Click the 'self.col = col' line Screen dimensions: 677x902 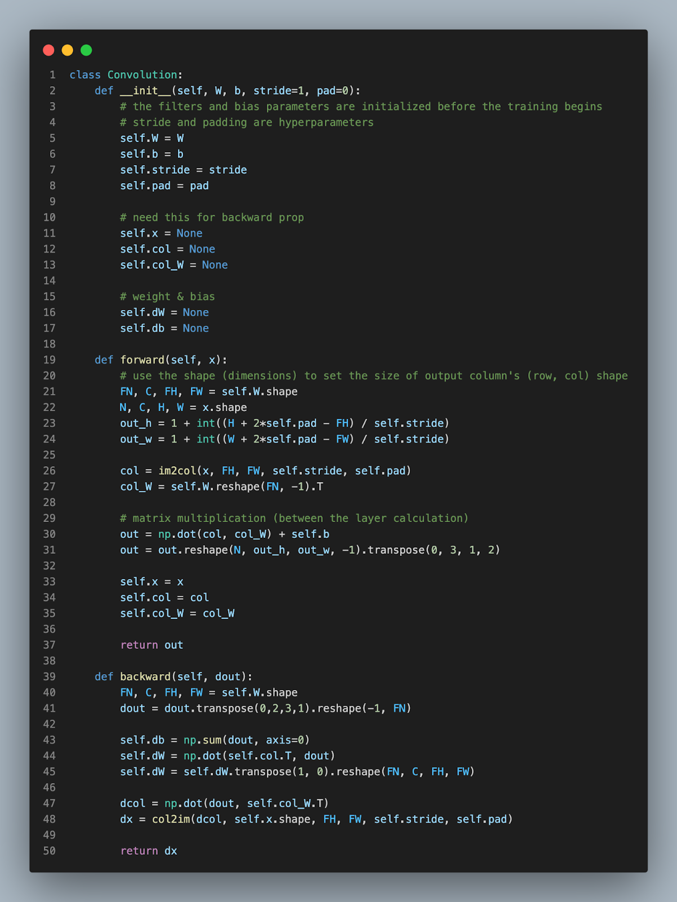164,598
